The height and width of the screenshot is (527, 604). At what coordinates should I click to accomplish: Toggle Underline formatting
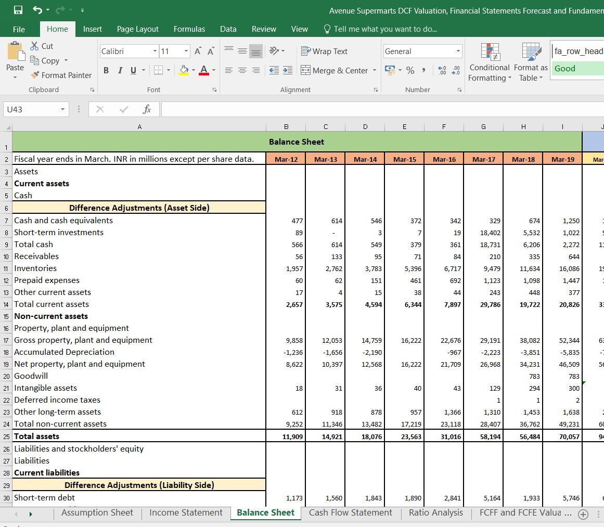coord(133,71)
